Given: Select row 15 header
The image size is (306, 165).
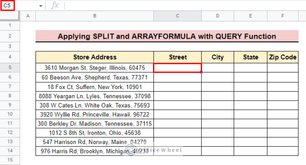Looking at the screenshot, I should coord(10,160).
